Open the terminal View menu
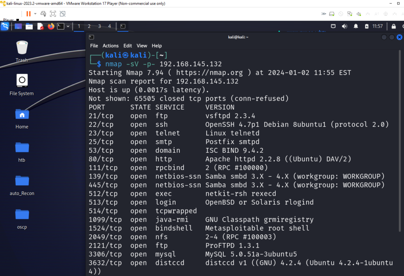The image size is (404, 276). pyautogui.click(x=142, y=46)
